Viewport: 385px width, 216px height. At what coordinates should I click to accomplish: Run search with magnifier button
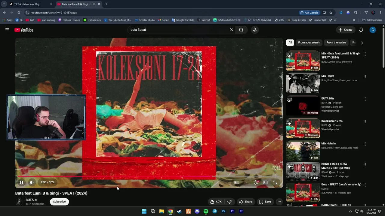[x=241, y=30]
